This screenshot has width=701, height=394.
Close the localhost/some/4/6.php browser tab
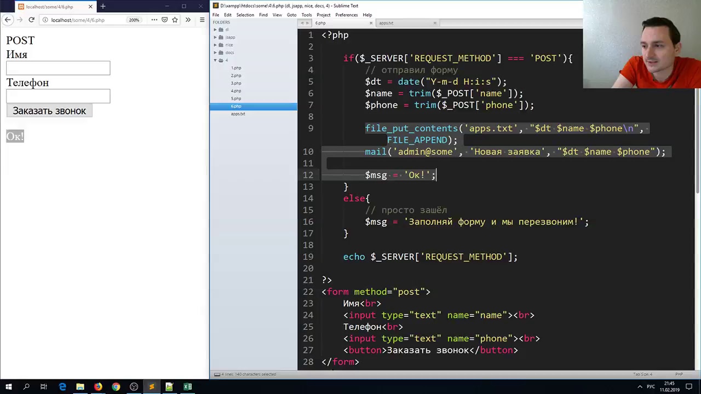coord(90,7)
